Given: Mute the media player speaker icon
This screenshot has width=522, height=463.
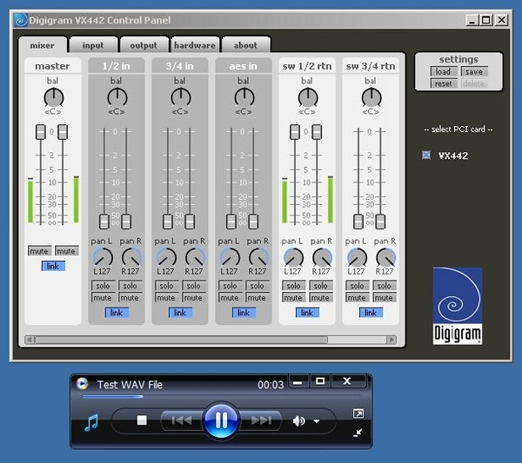Looking at the screenshot, I should pos(298,420).
